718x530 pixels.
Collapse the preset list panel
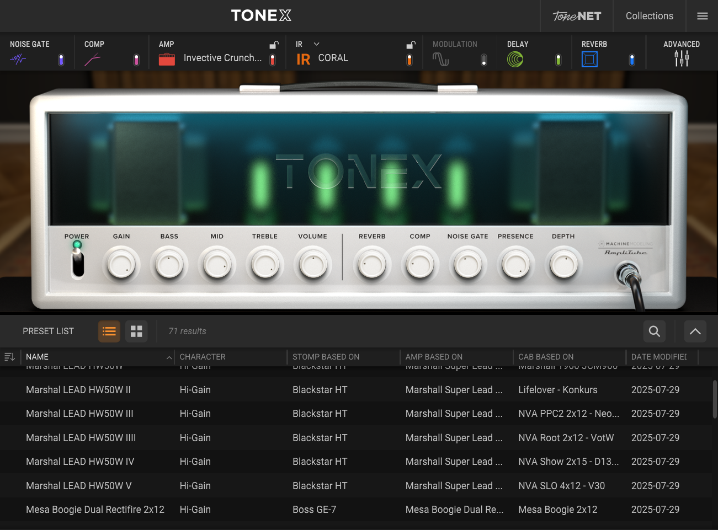[695, 331]
